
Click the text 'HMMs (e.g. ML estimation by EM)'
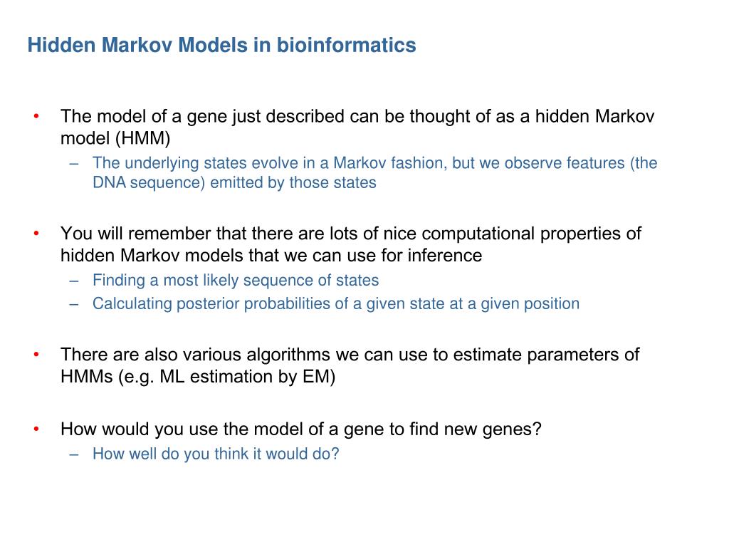(x=198, y=376)
